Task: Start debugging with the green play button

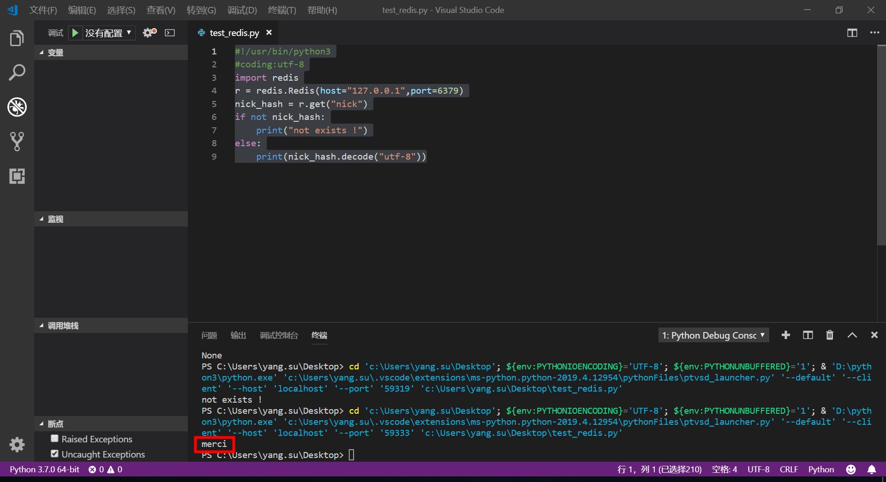Action: click(x=75, y=33)
